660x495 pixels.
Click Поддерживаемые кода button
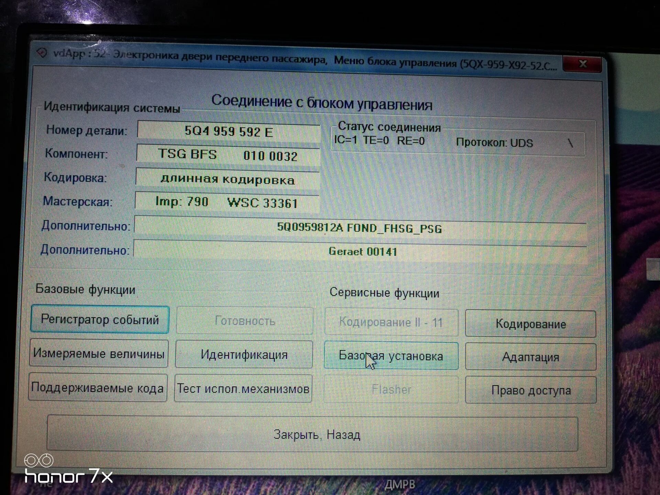[x=98, y=388]
